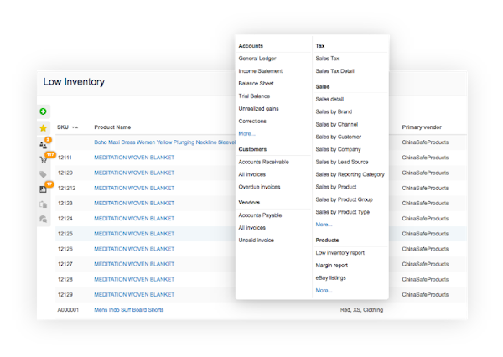Screen dimensions: 503x357
Task: Select Sales by Company
Action: point(338,149)
